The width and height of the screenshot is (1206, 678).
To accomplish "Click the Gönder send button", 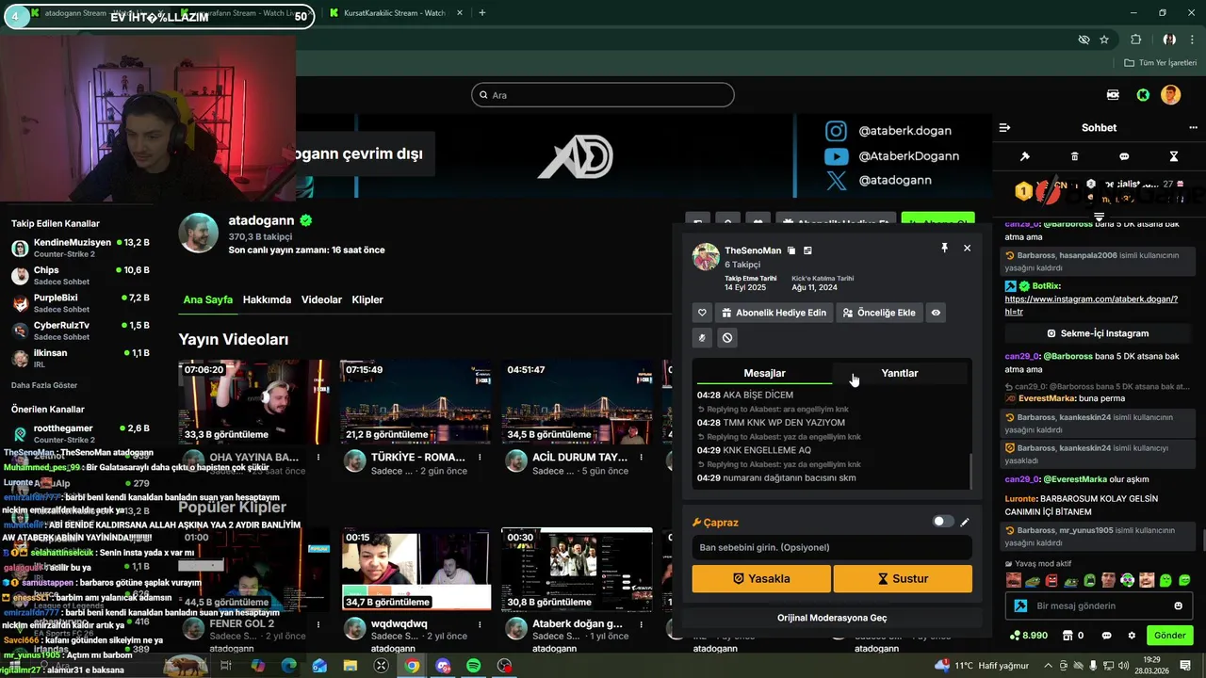I will (x=1169, y=636).
